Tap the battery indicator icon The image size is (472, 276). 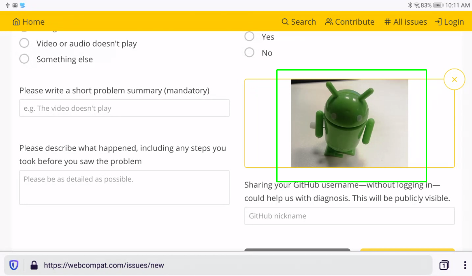tap(438, 5)
